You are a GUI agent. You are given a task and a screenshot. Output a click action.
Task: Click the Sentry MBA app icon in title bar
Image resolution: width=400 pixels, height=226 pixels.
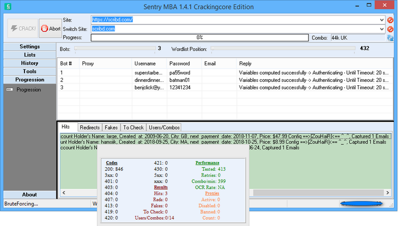pyautogui.click(x=8, y=6)
